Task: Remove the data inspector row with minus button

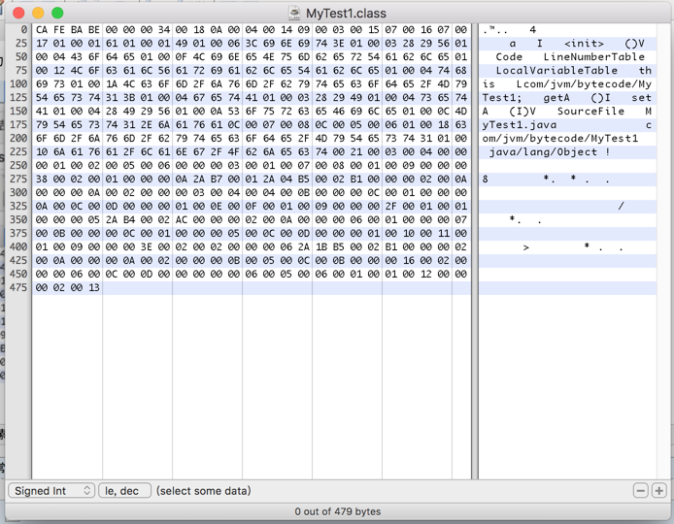Action: click(x=640, y=490)
